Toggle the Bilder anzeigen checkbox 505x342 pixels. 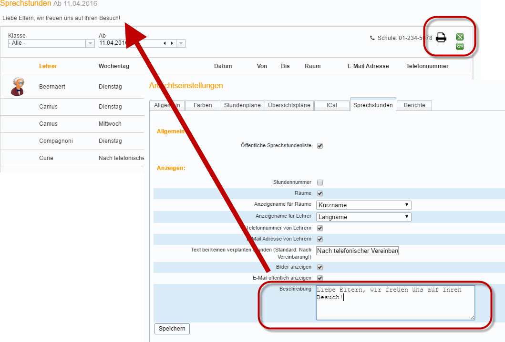coord(320,267)
